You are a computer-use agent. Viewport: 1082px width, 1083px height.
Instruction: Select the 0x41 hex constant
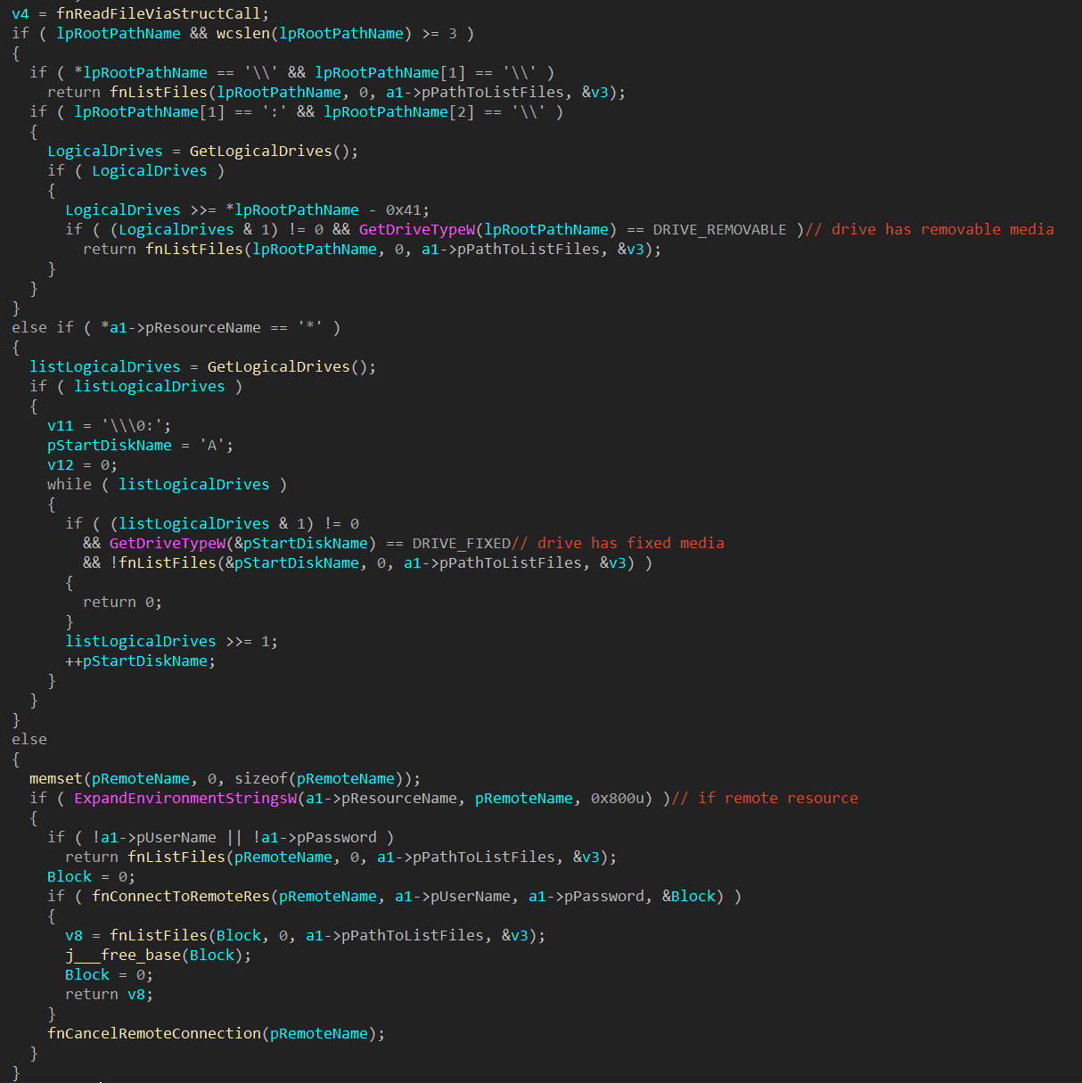tap(403, 209)
